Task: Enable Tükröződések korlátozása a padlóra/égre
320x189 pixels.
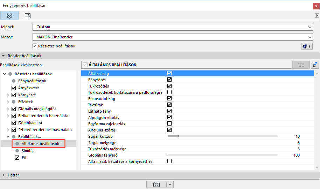Action: 169,92
